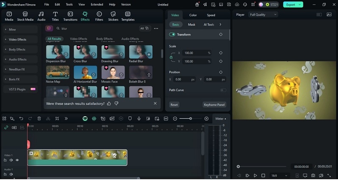Add keyframe for Transform diamond
This screenshot has height=180, width=338.
coord(221,34)
